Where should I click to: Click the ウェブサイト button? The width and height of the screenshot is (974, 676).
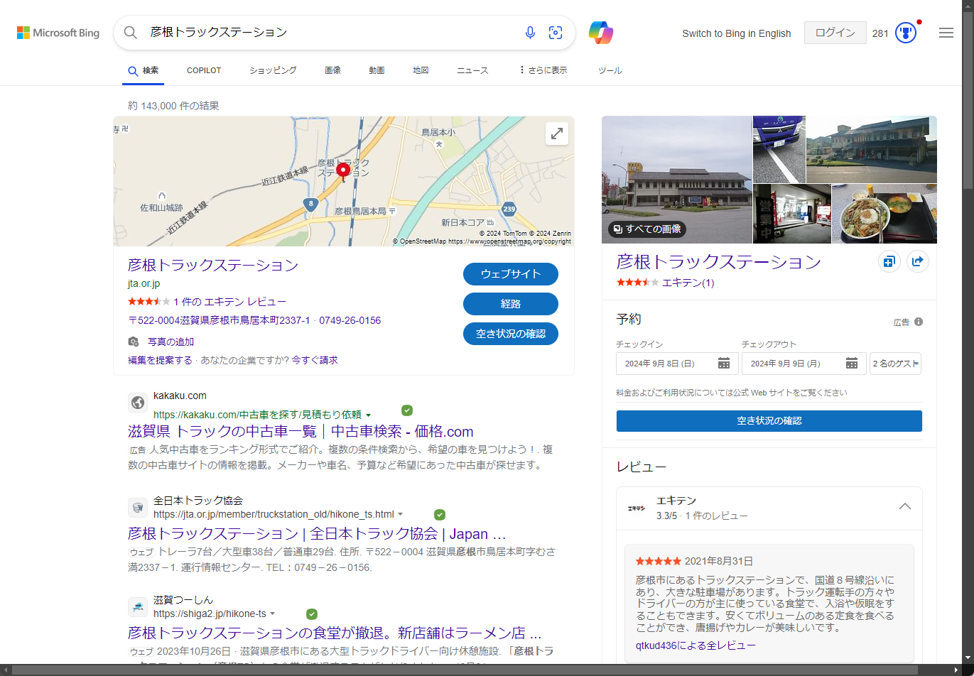tap(511, 274)
